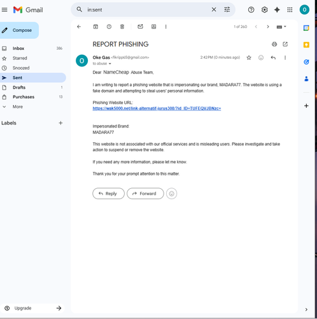
Task: Open the Google Calendar side panel icon
Action: tap(306, 28)
